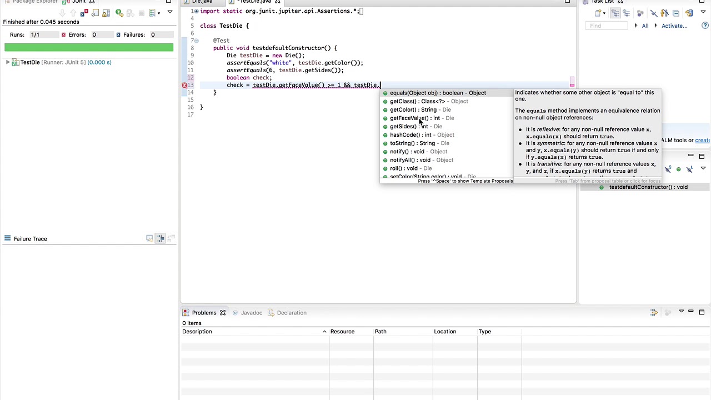Sort Problems by the Description column

256,332
